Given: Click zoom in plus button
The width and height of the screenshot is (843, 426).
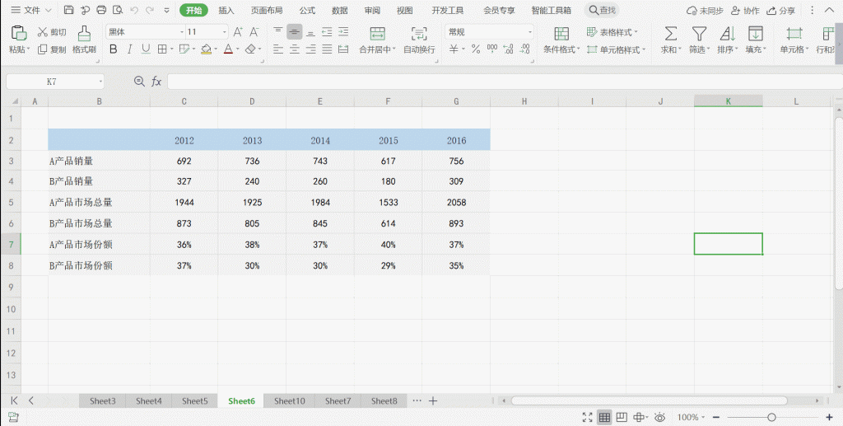Looking at the screenshot, I should pos(829,417).
